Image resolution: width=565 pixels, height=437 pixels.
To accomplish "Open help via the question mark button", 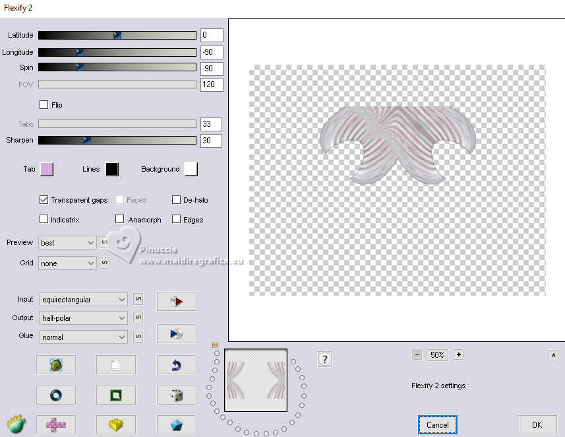I will click(x=324, y=359).
